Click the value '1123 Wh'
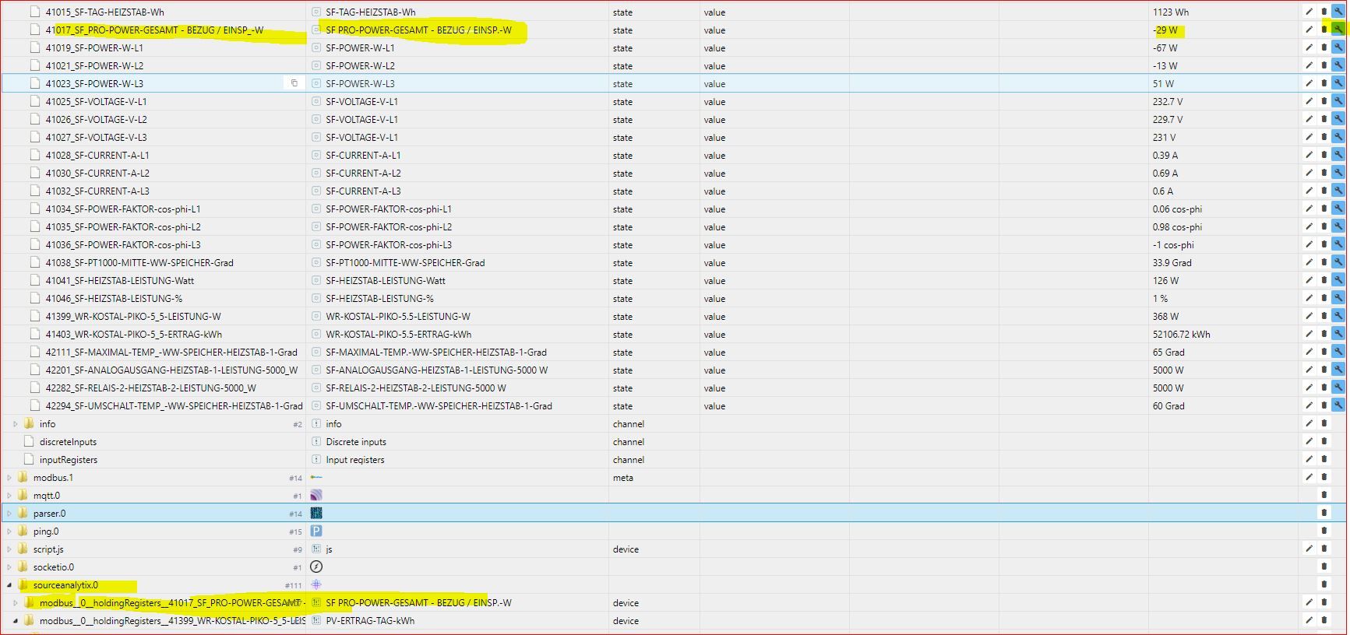The image size is (1350, 635). 1171,12
